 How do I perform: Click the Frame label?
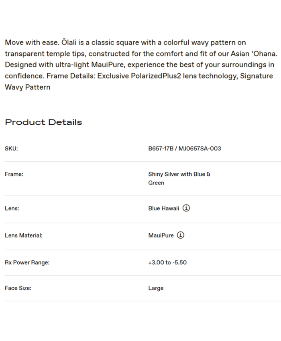pyautogui.click(x=14, y=174)
